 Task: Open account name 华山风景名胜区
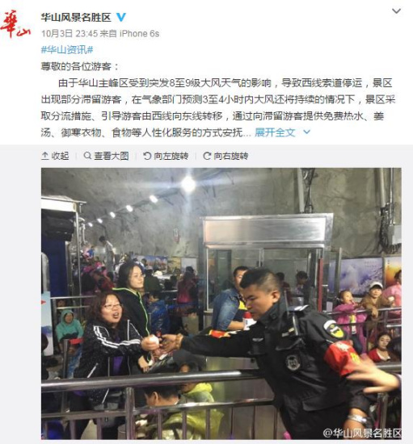click(76, 18)
